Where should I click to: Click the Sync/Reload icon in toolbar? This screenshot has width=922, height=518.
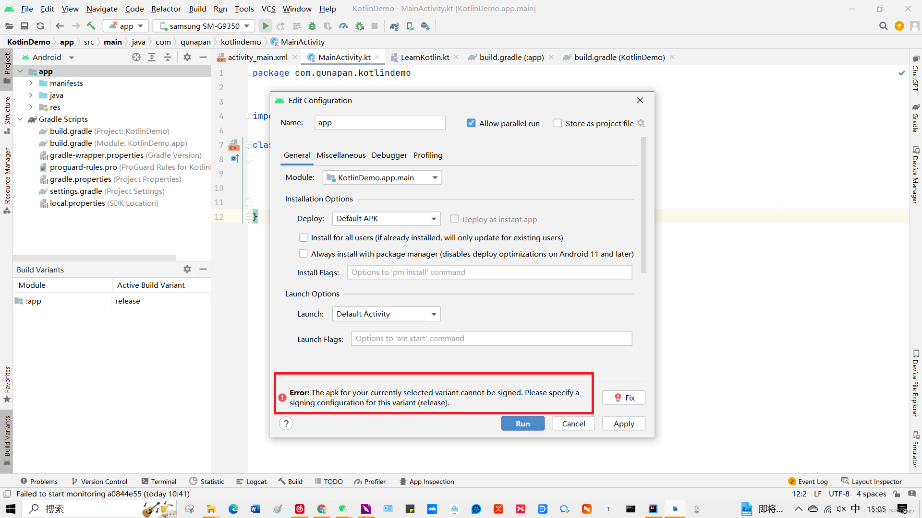(40, 26)
